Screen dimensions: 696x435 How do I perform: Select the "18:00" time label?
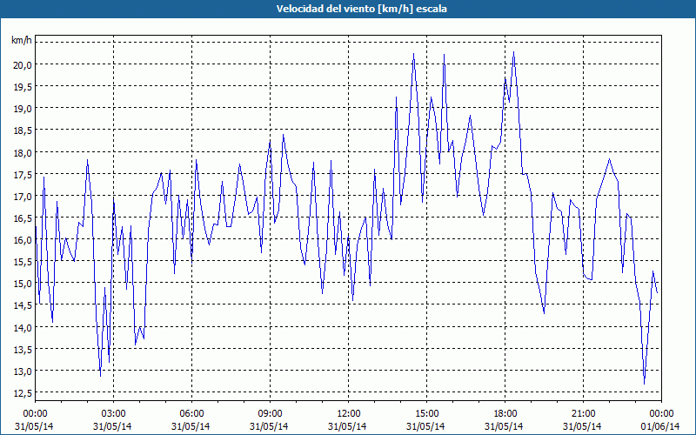(x=505, y=414)
